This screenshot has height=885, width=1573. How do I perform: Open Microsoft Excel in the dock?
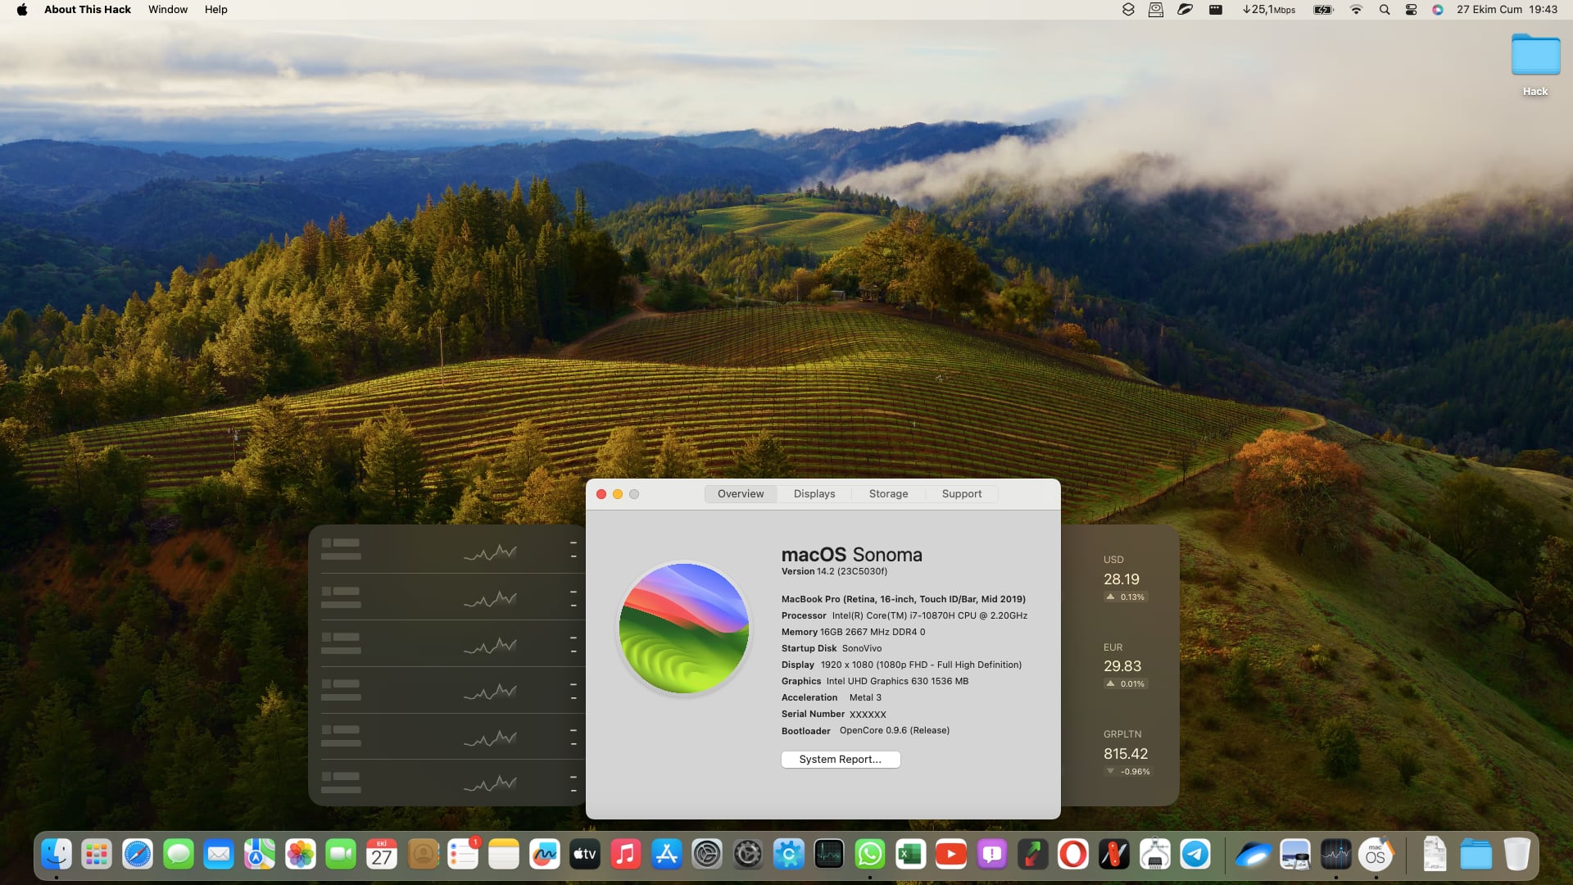coord(910,855)
